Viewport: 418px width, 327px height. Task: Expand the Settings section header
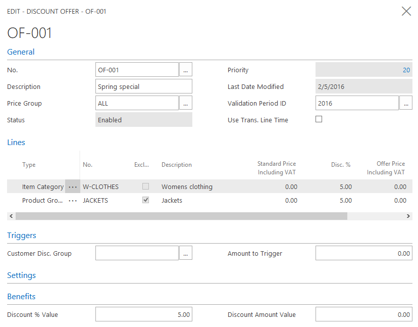tap(21, 275)
